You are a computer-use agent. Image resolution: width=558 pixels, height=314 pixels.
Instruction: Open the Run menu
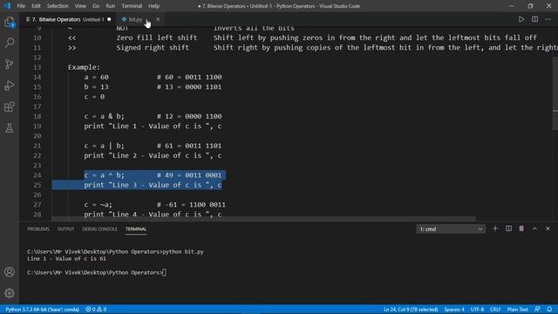click(x=111, y=6)
